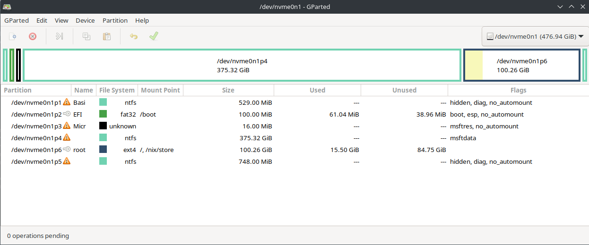Click the GParted app icon in title bar
Image resolution: width=589 pixels, height=245 pixels.
[x=7, y=7]
